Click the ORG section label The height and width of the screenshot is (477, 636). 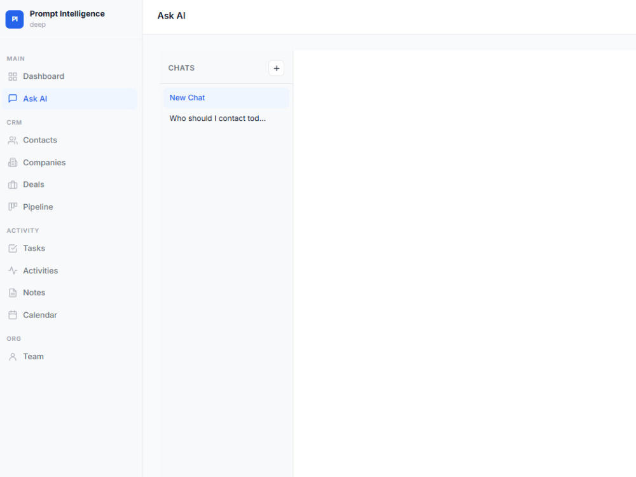14,339
